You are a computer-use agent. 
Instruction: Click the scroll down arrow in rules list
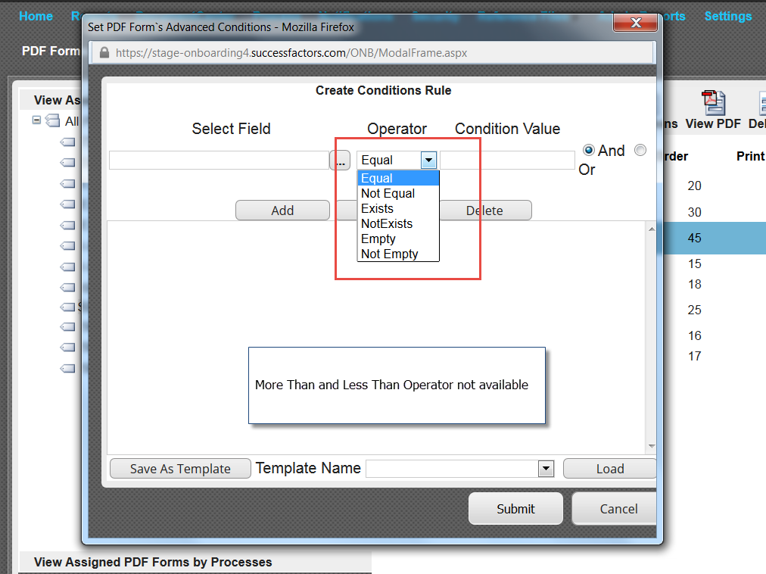click(x=652, y=446)
